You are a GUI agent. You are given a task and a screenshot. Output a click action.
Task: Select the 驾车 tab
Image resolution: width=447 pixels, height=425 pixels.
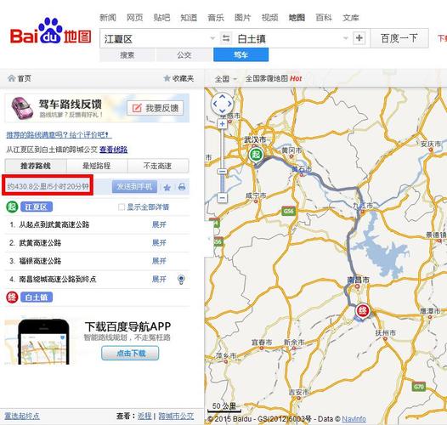pos(240,54)
